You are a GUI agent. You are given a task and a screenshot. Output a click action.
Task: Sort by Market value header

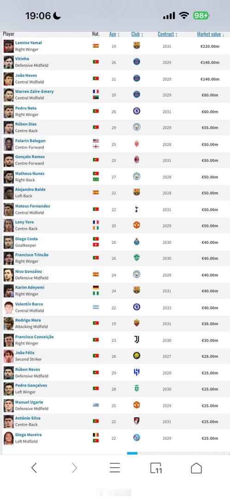211,34
